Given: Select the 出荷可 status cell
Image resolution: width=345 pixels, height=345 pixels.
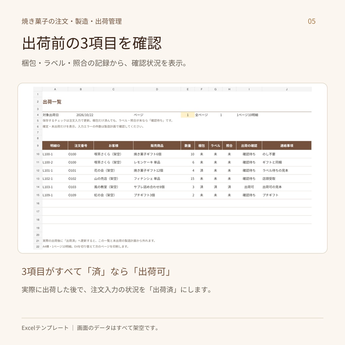Looking at the screenshot, I should tap(249, 187).
